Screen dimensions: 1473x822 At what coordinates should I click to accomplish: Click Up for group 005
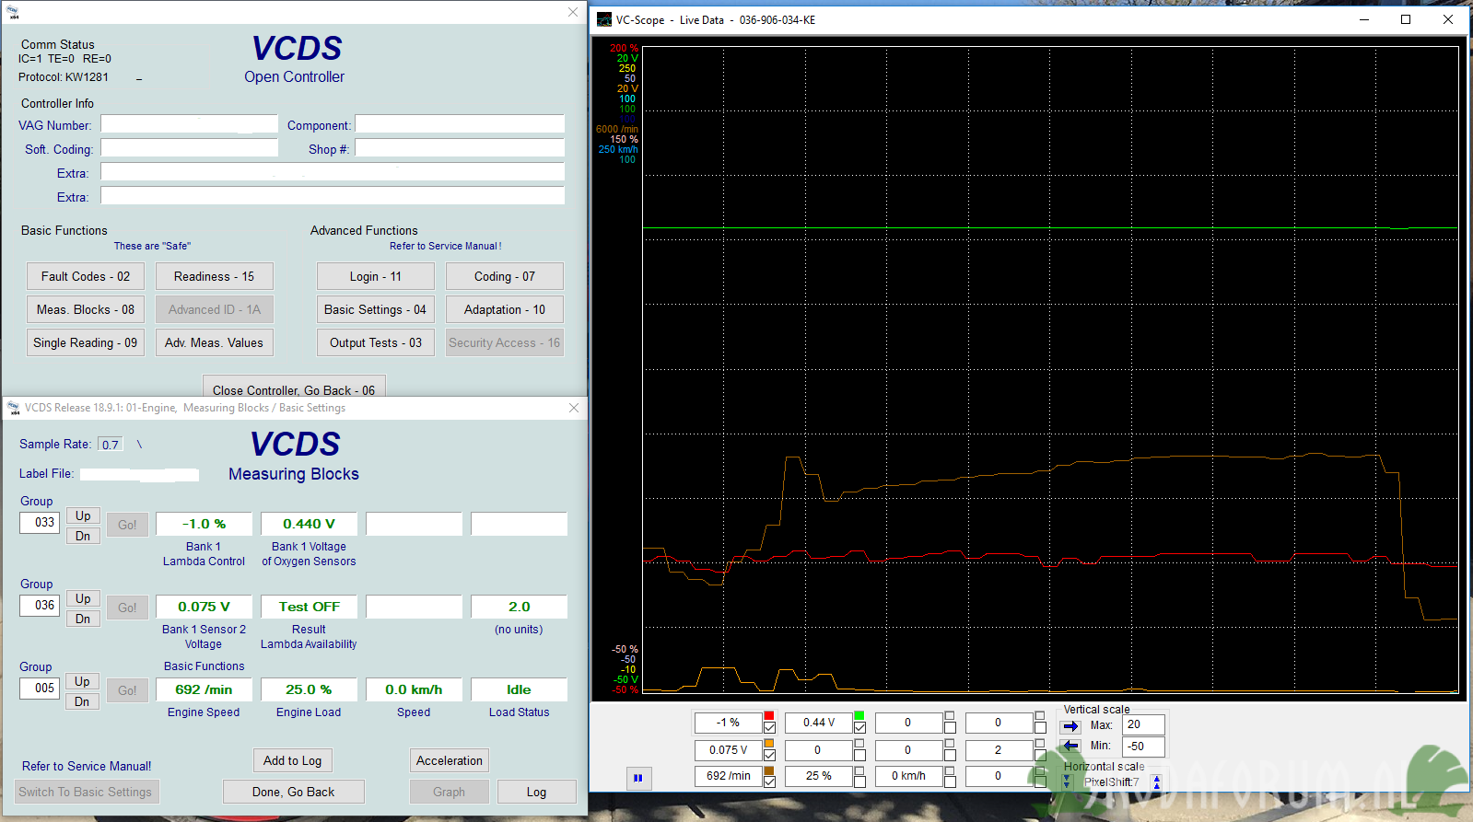(83, 681)
